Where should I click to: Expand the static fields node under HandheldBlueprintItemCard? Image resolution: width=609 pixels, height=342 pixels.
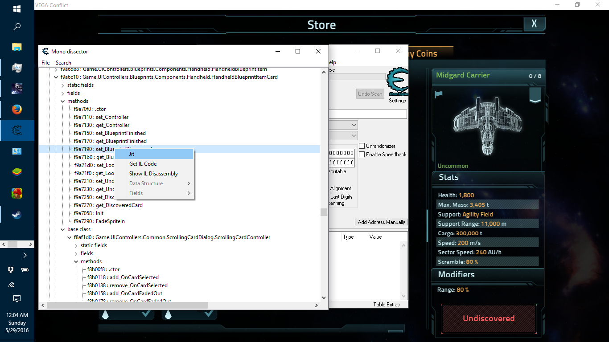63,85
